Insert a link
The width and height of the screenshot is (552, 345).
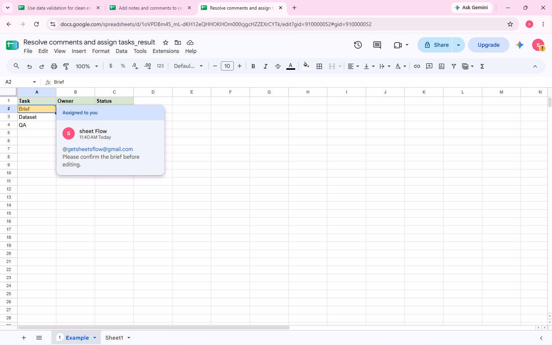tap(417, 66)
